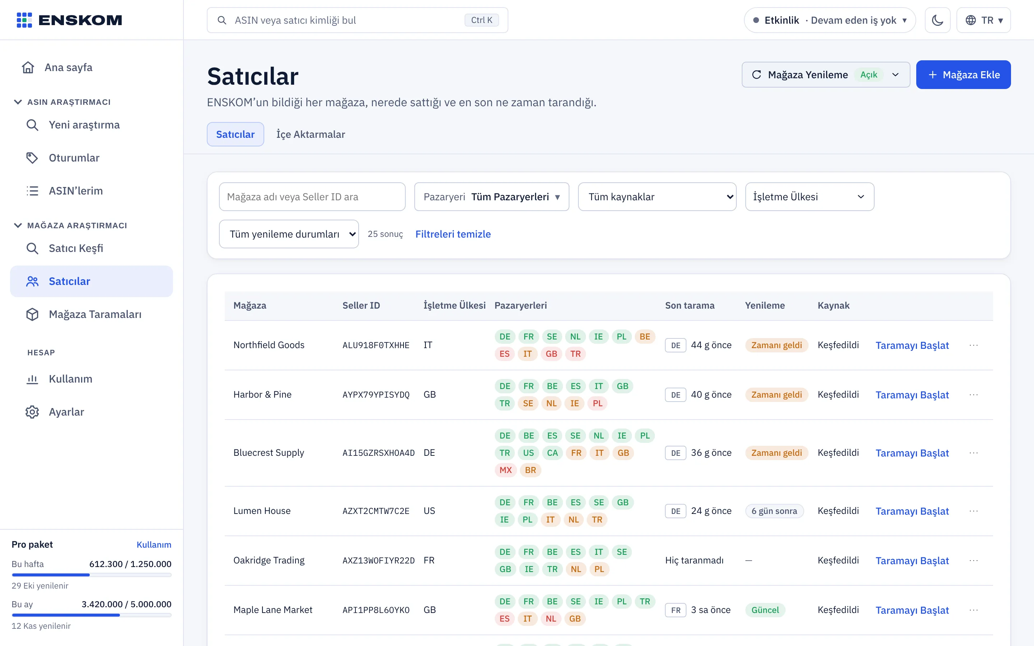Image resolution: width=1034 pixels, height=646 pixels.
Task: Start scan for Northfield Goods
Action: click(x=912, y=345)
